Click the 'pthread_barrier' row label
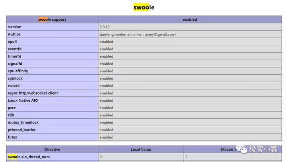Screen dimensions: 287x162 coord(22,130)
